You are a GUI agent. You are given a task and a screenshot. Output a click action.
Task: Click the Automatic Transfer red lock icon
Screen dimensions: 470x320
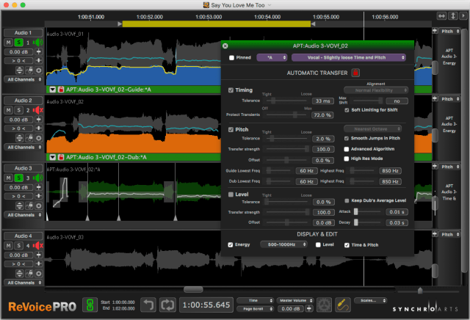point(355,73)
